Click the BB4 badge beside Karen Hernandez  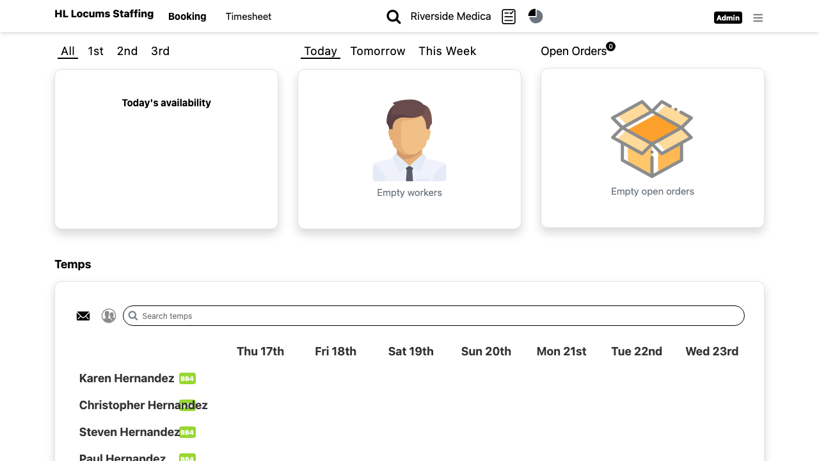tap(187, 378)
